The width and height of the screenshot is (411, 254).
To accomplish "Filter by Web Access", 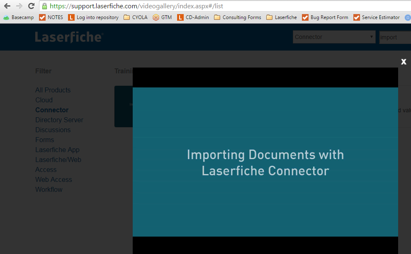I will point(54,180).
